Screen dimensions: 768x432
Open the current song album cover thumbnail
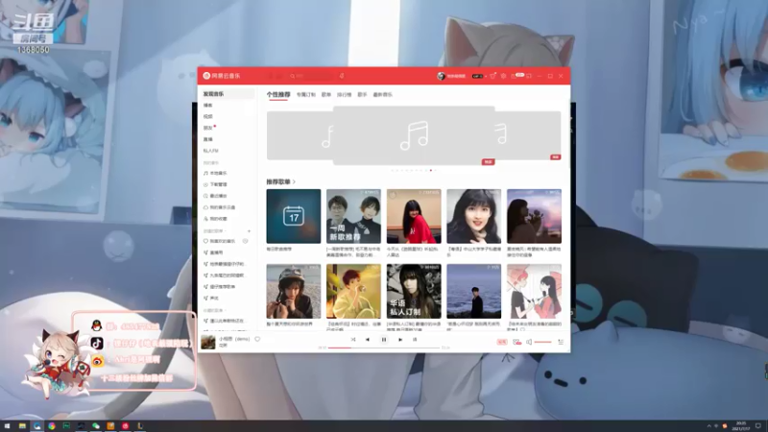click(208, 342)
